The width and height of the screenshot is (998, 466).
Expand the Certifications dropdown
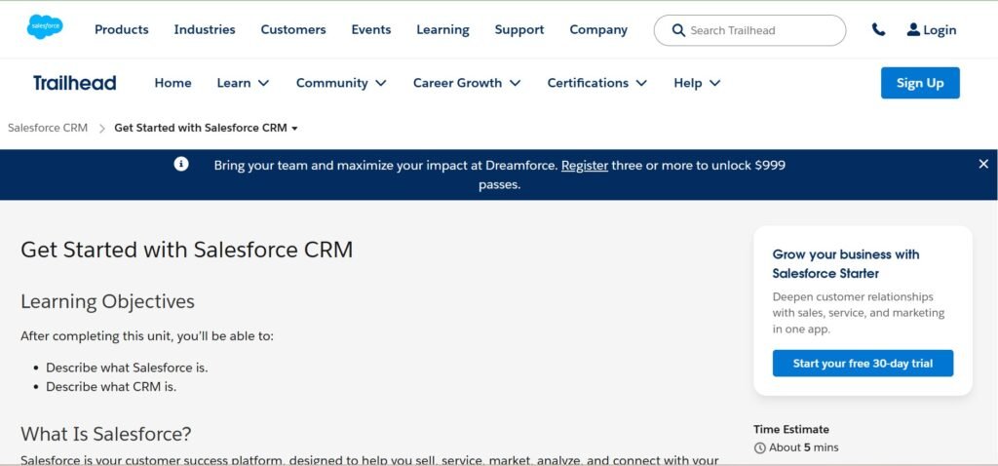[597, 83]
